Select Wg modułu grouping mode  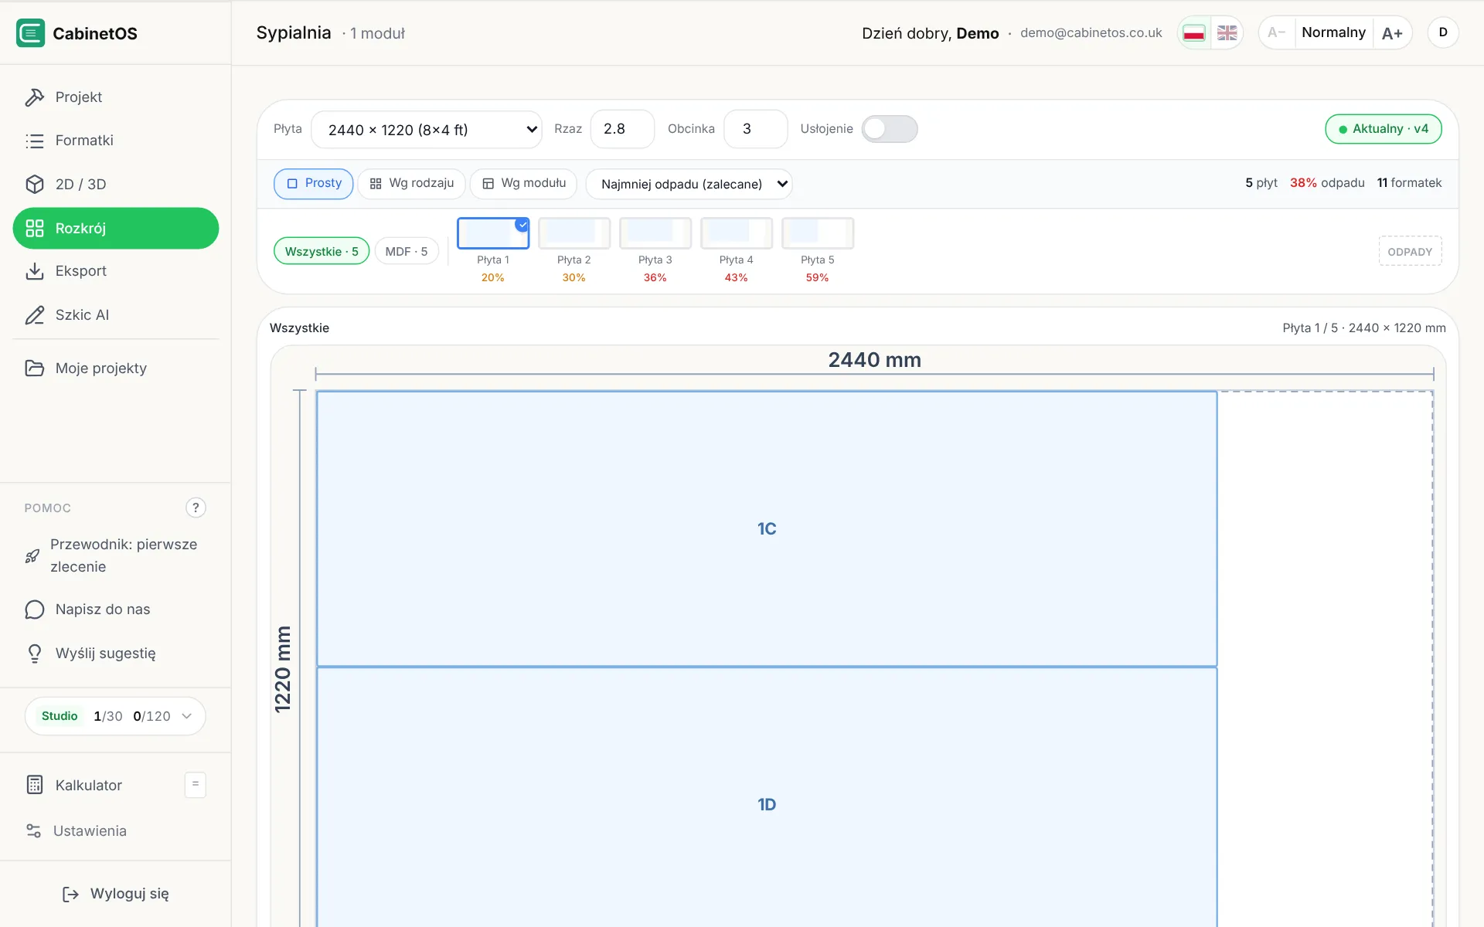point(523,184)
